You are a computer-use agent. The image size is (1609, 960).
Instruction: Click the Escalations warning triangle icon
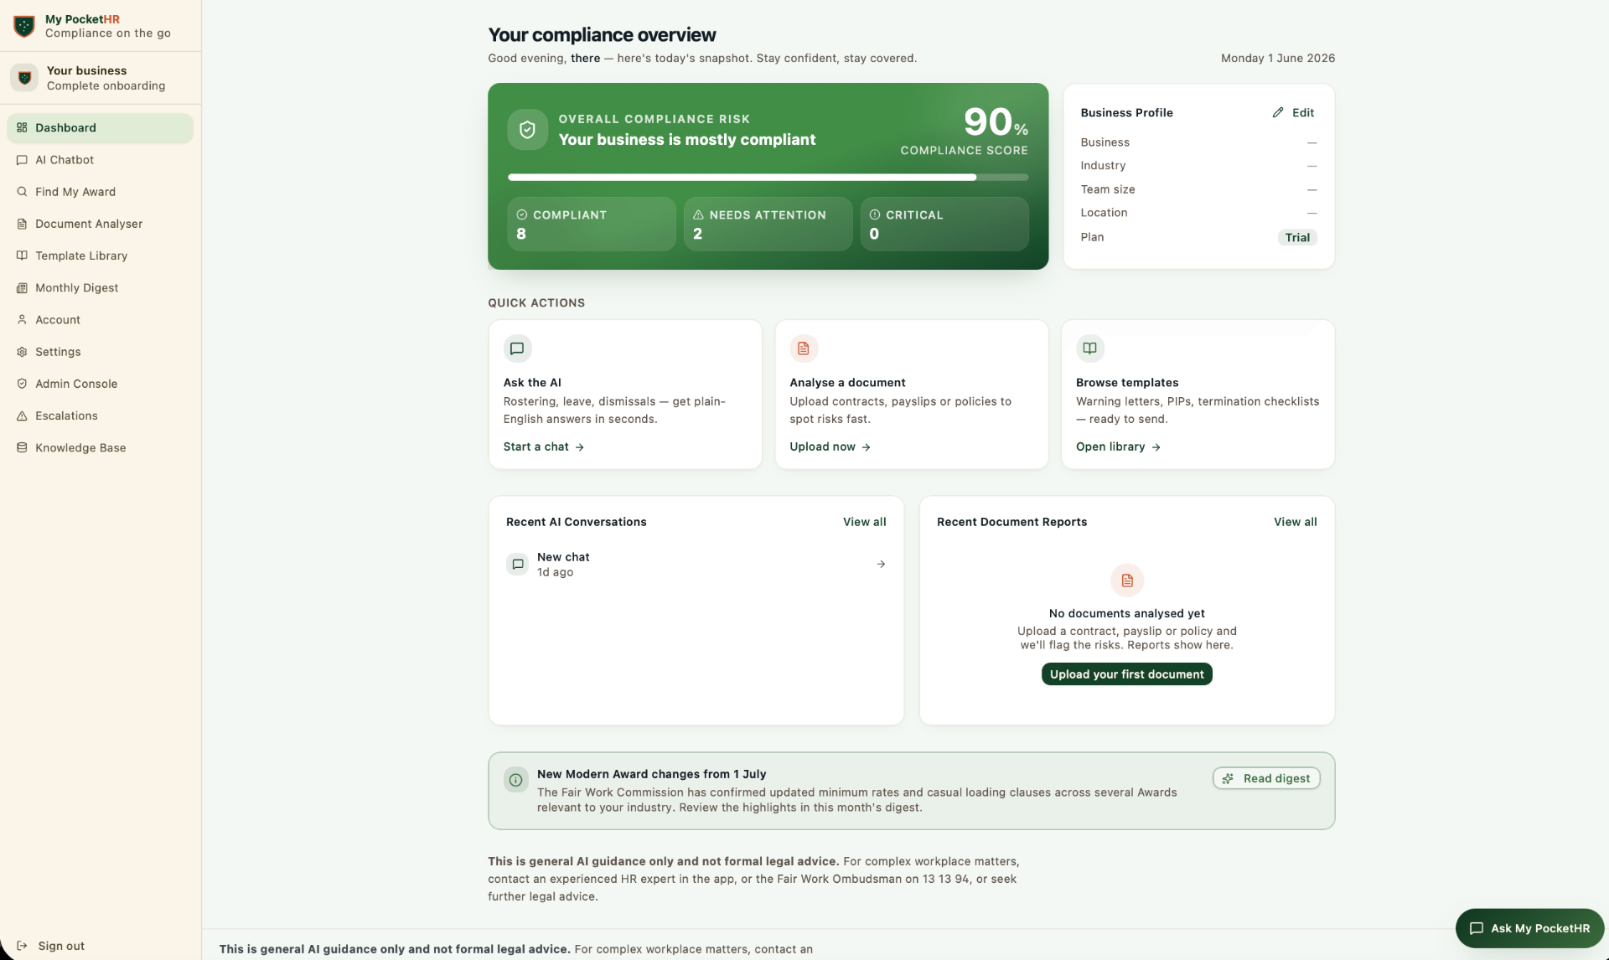click(x=22, y=415)
